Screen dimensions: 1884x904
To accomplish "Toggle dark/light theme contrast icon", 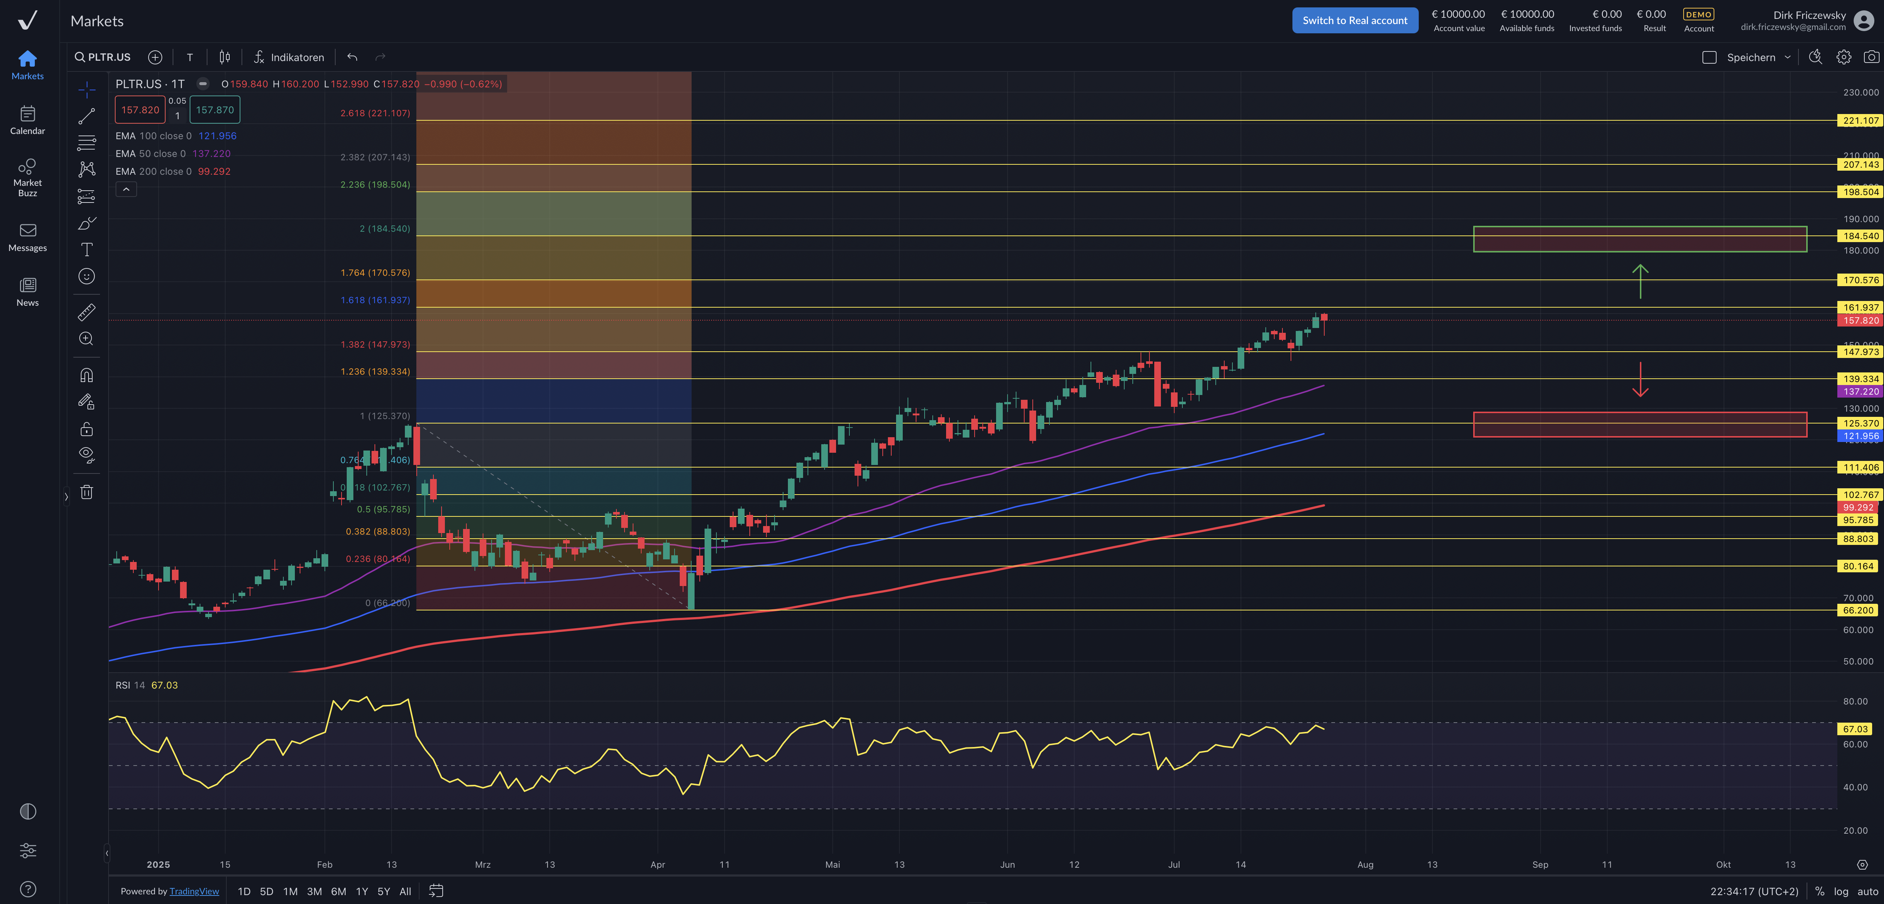I will [x=28, y=811].
